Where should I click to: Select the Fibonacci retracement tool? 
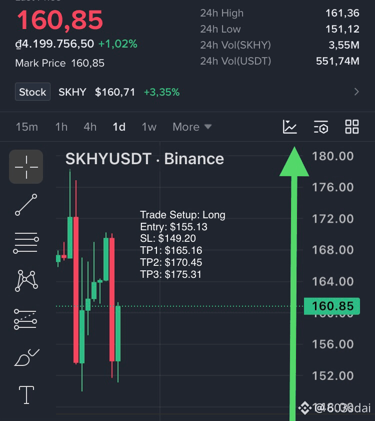point(26,319)
